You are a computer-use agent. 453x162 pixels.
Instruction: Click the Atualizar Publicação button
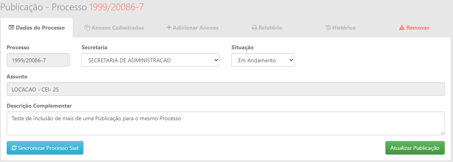click(415, 148)
